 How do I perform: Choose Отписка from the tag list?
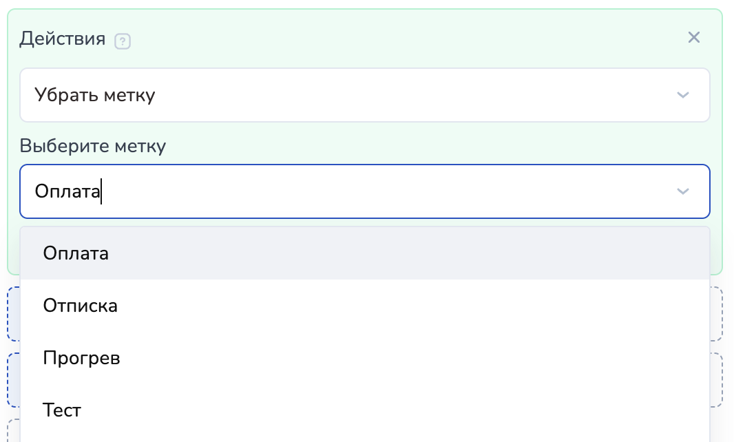click(x=81, y=306)
